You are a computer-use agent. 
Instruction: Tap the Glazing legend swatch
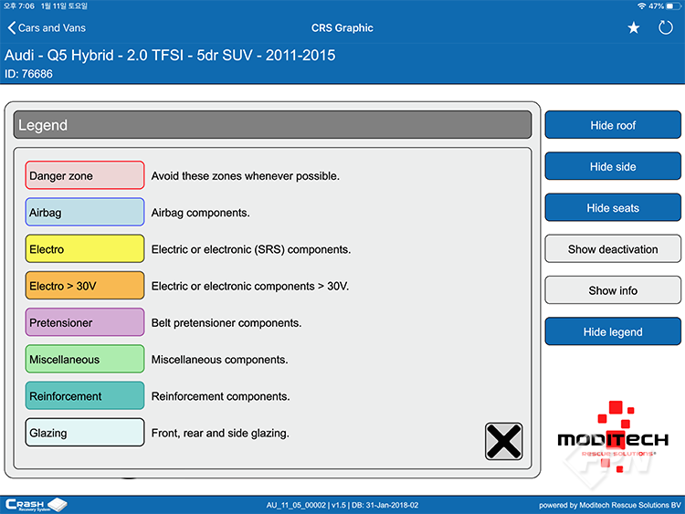tap(85, 433)
